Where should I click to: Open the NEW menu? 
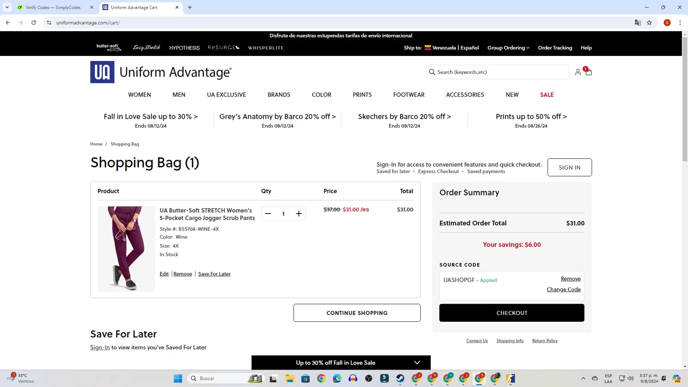(x=512, y=95)
